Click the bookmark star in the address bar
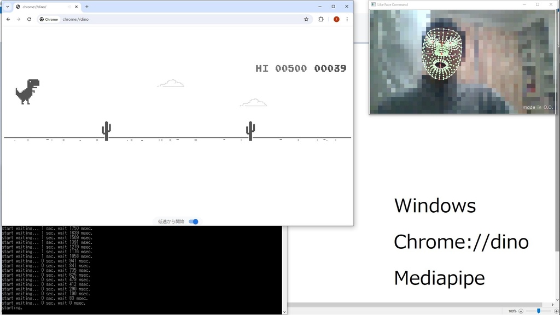Screen dimensions: 560x315 pos(306,19)
